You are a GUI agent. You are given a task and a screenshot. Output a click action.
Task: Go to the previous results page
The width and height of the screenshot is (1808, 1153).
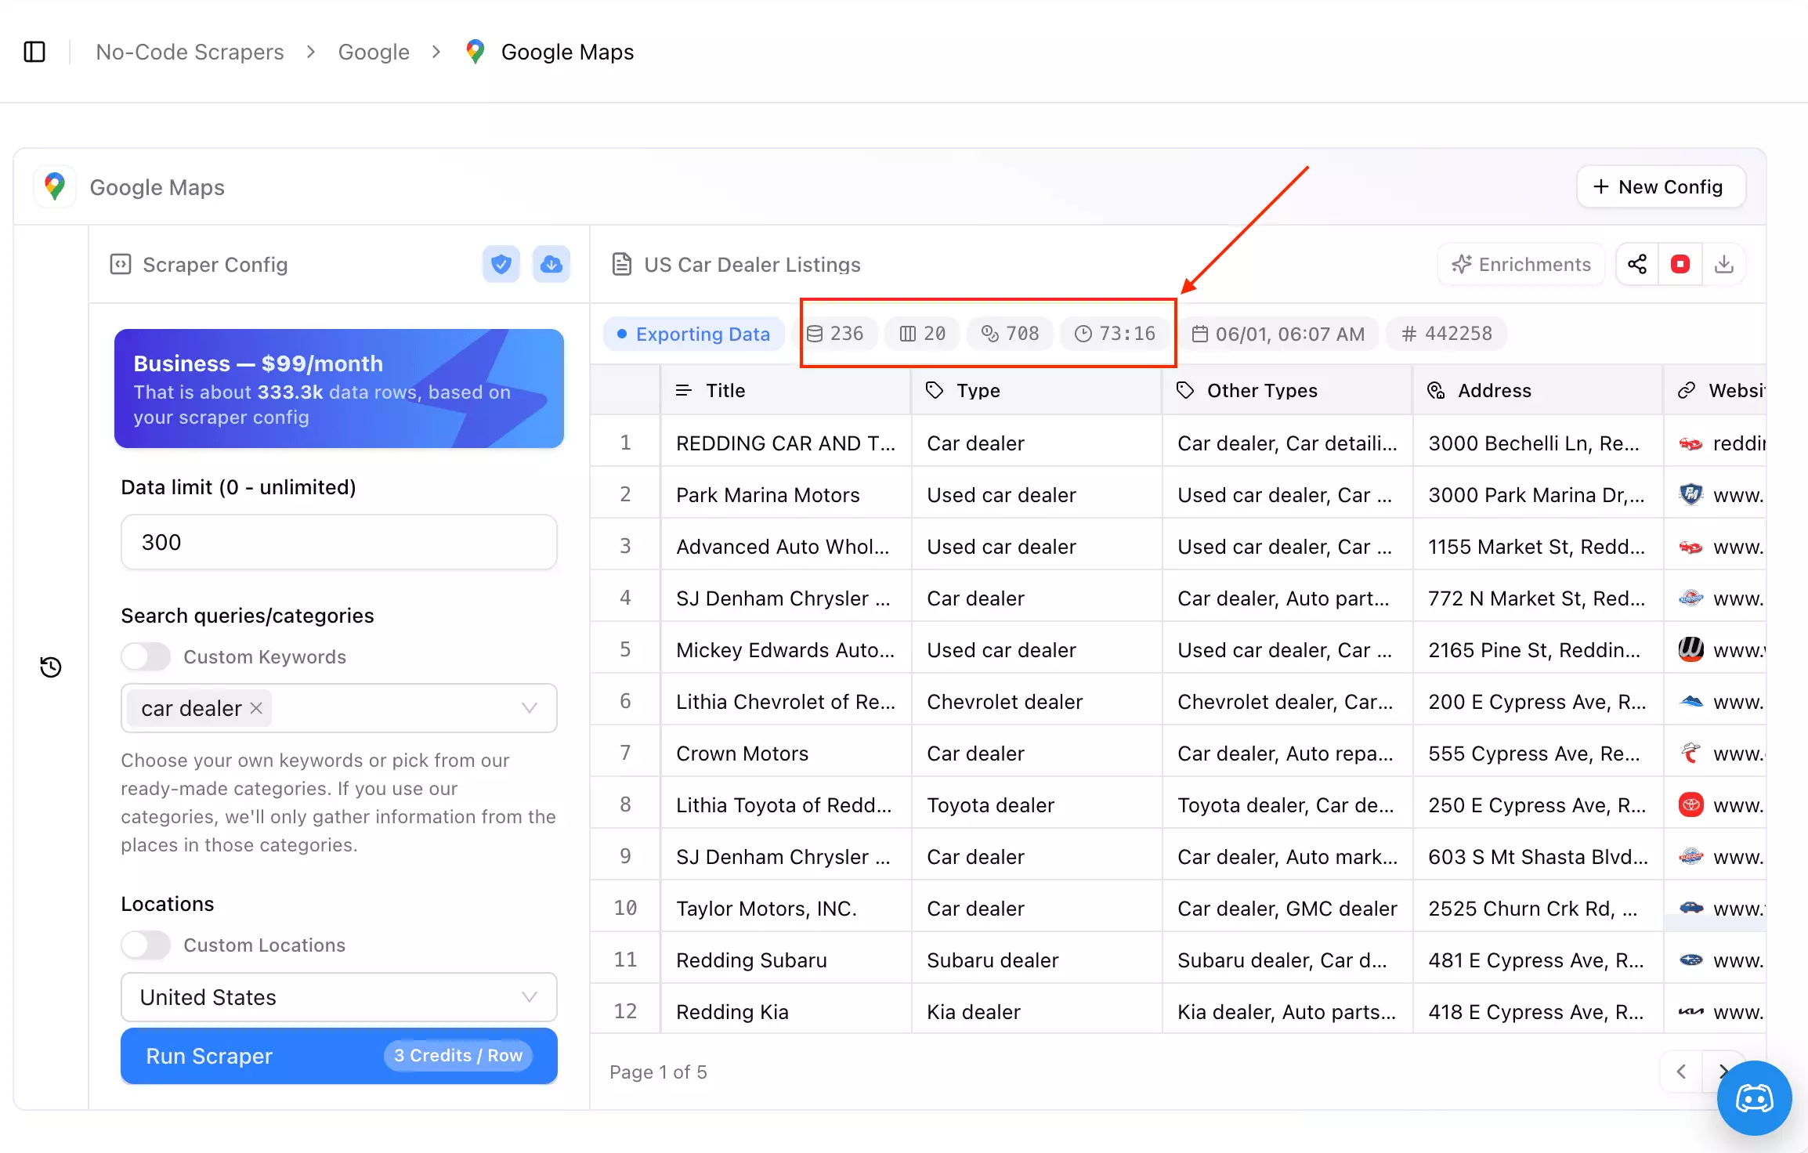[1681, 1072]
